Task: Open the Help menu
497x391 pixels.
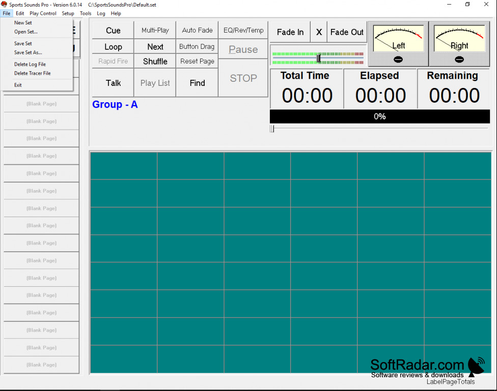Action: (x=116, y=13)
